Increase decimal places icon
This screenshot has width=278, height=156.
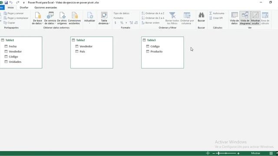click(x=131, y=23)
